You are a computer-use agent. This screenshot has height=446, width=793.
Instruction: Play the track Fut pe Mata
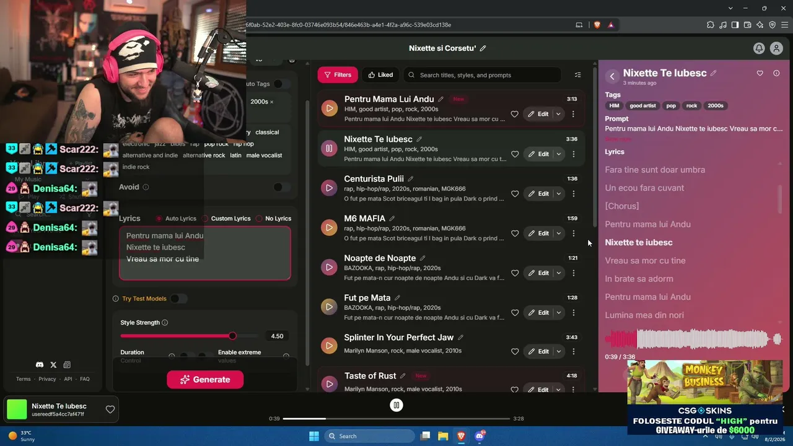(x=329, y=307)
